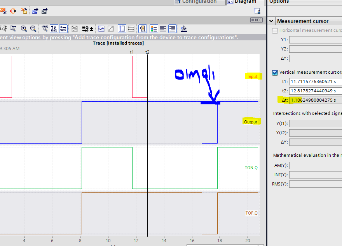Select the t1 dashed cursor marker label
342x246 pixels.
[x=131, y=52]
